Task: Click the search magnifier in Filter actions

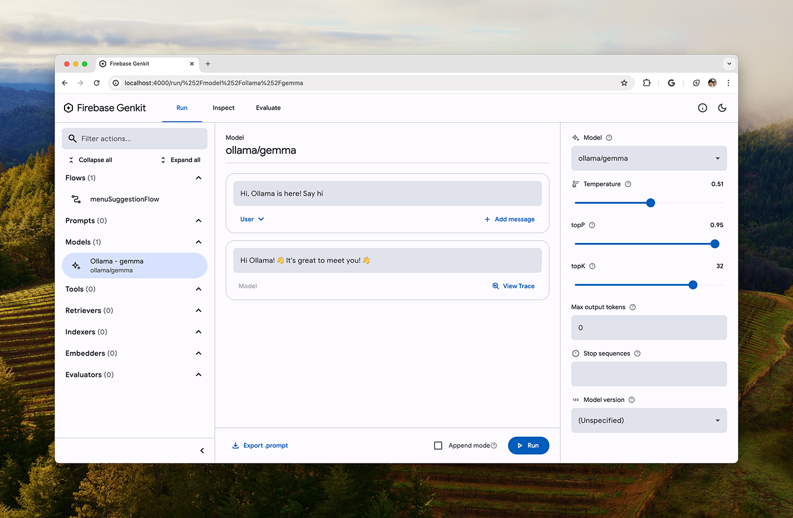Action: [x=72, y=138]
